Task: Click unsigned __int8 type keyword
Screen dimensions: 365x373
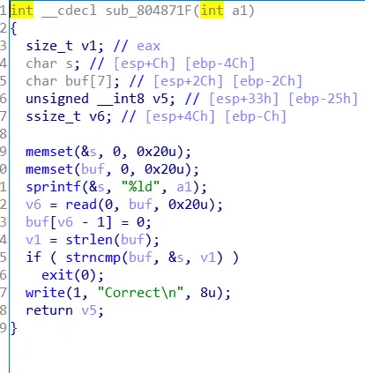Action: [86, 99]
